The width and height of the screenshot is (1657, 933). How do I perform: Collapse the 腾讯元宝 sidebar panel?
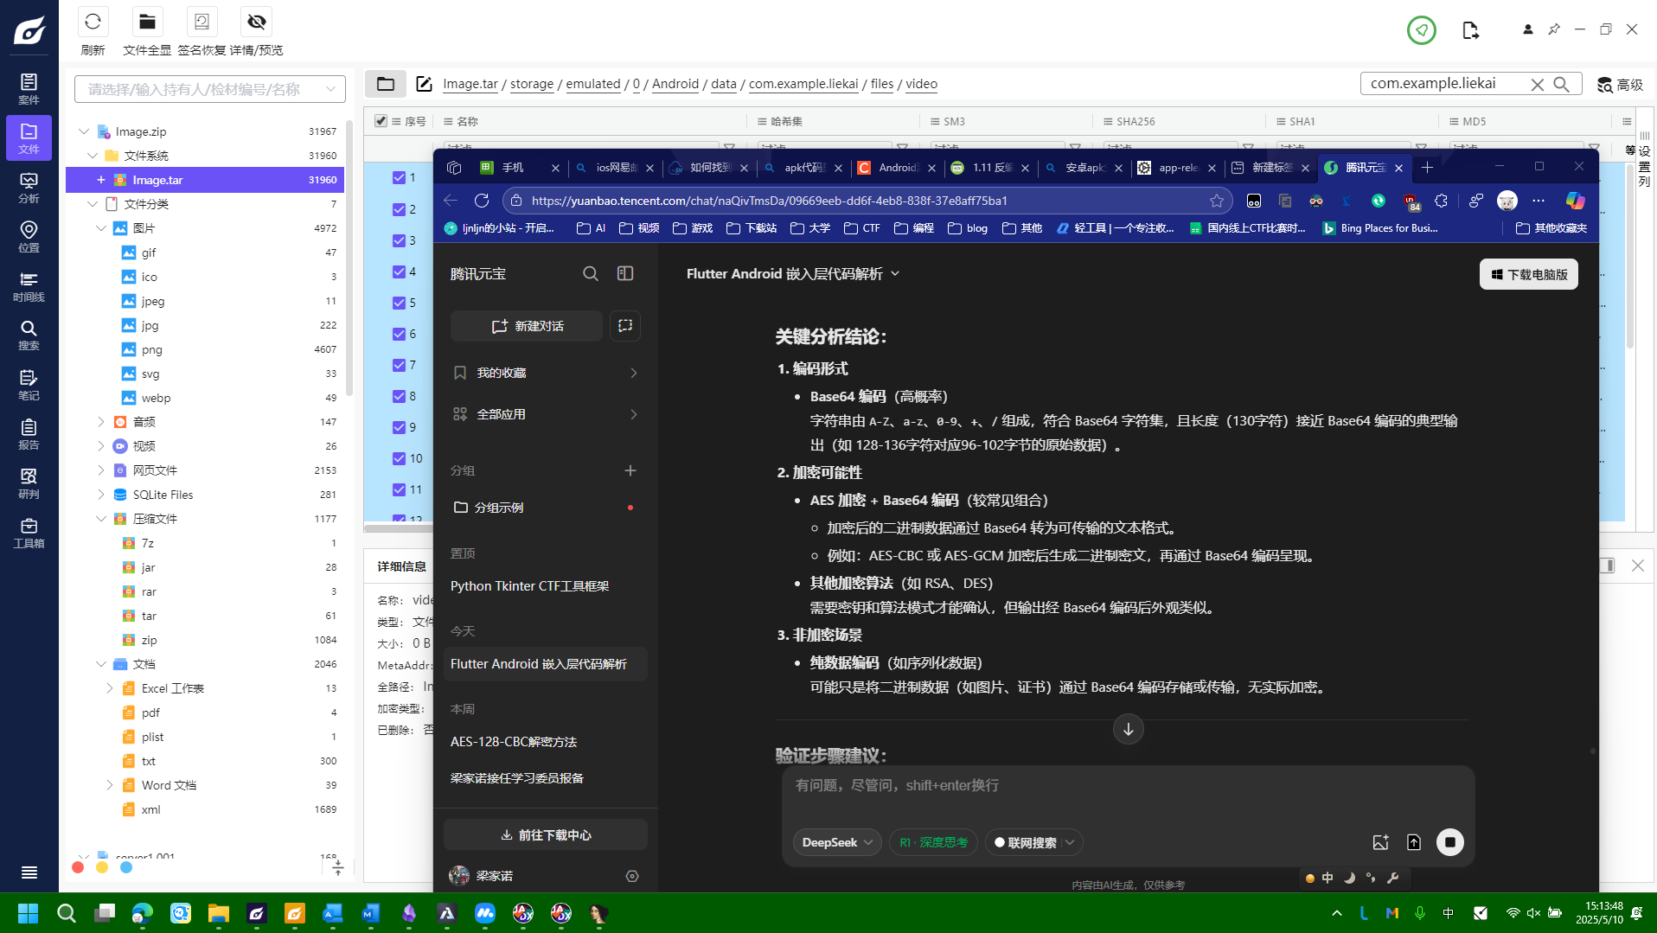pyautogui.click(x=625, y=273)
